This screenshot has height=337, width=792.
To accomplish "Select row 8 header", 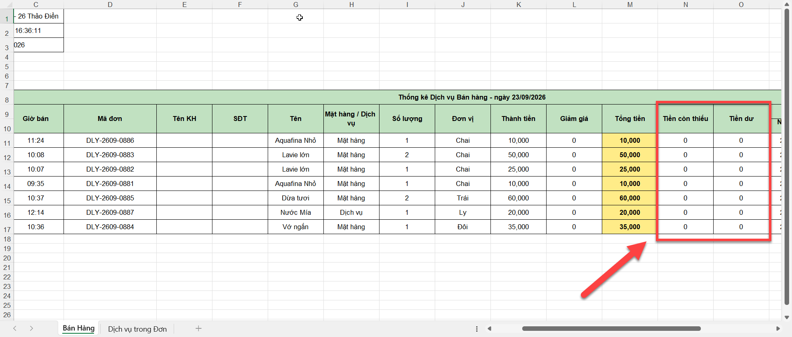I will pyautogui.click(x=7, y=97).
